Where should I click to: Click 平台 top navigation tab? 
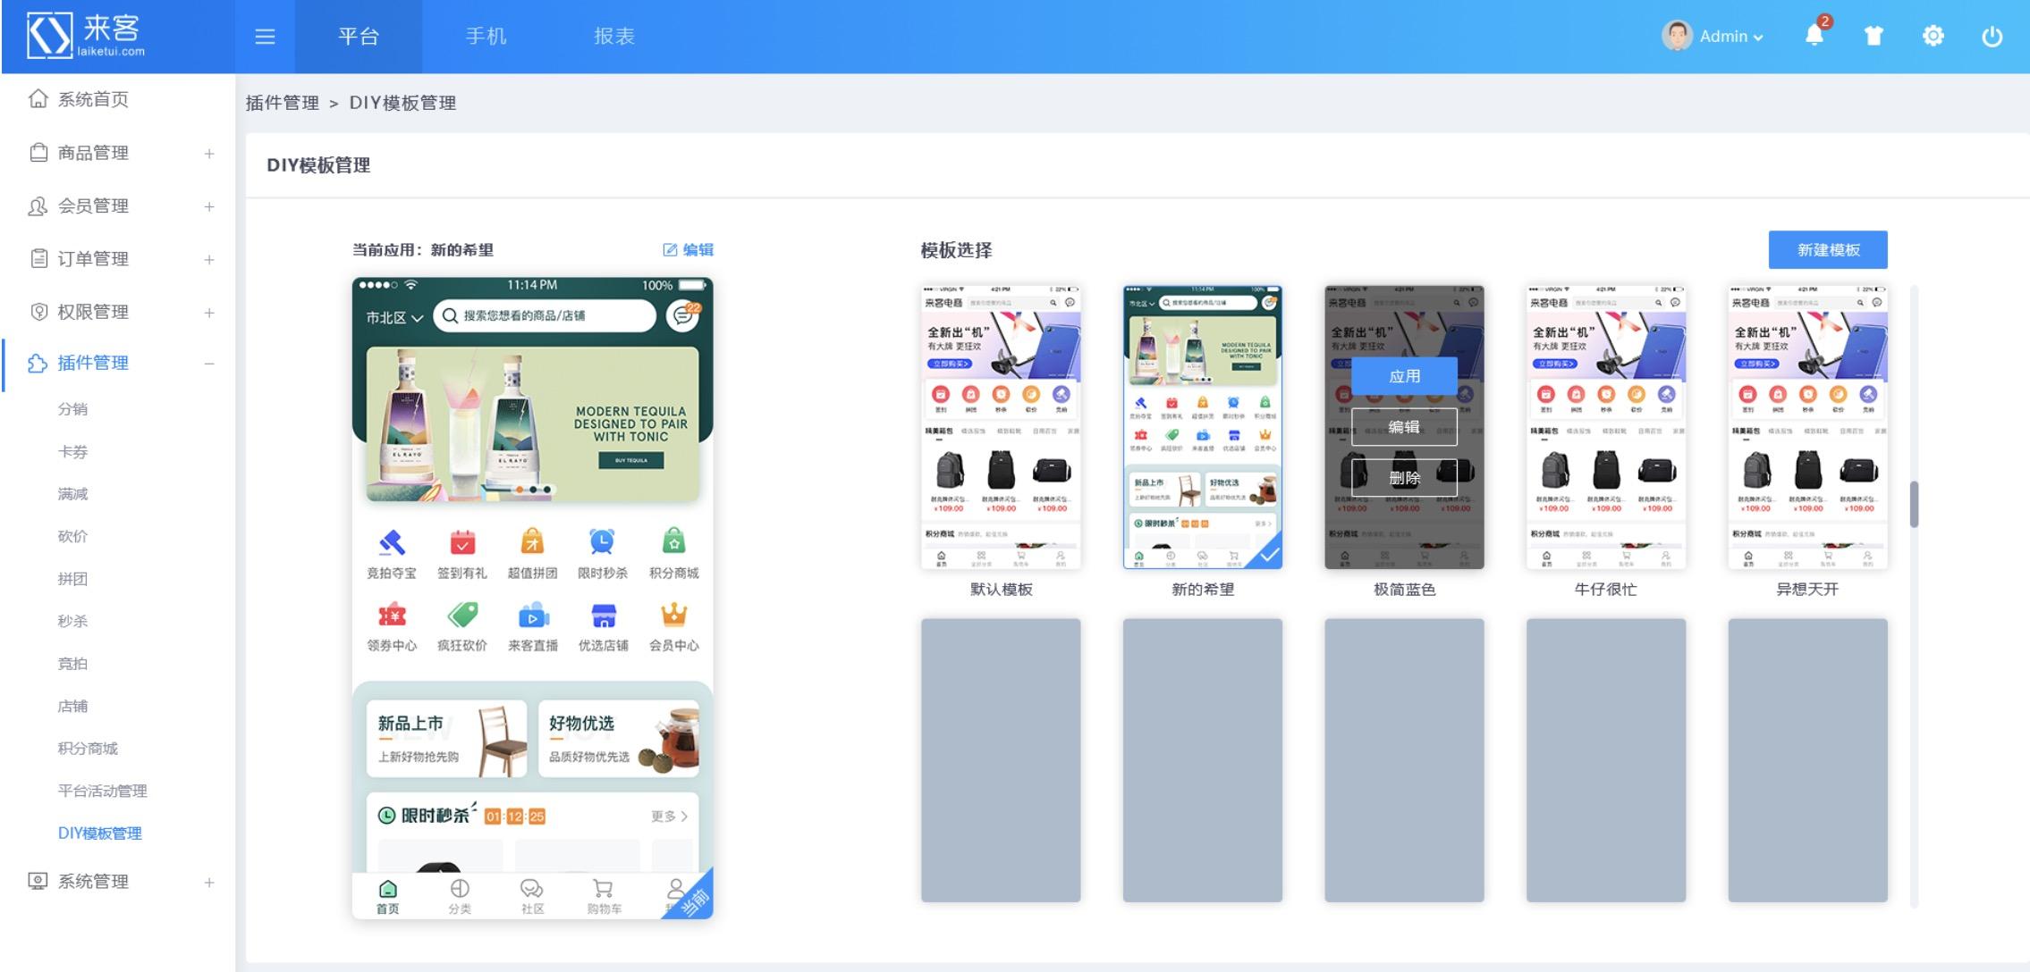(x=359, y=35)
